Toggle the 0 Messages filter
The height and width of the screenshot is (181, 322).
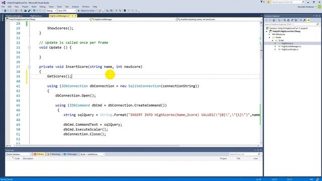(70, 154)
